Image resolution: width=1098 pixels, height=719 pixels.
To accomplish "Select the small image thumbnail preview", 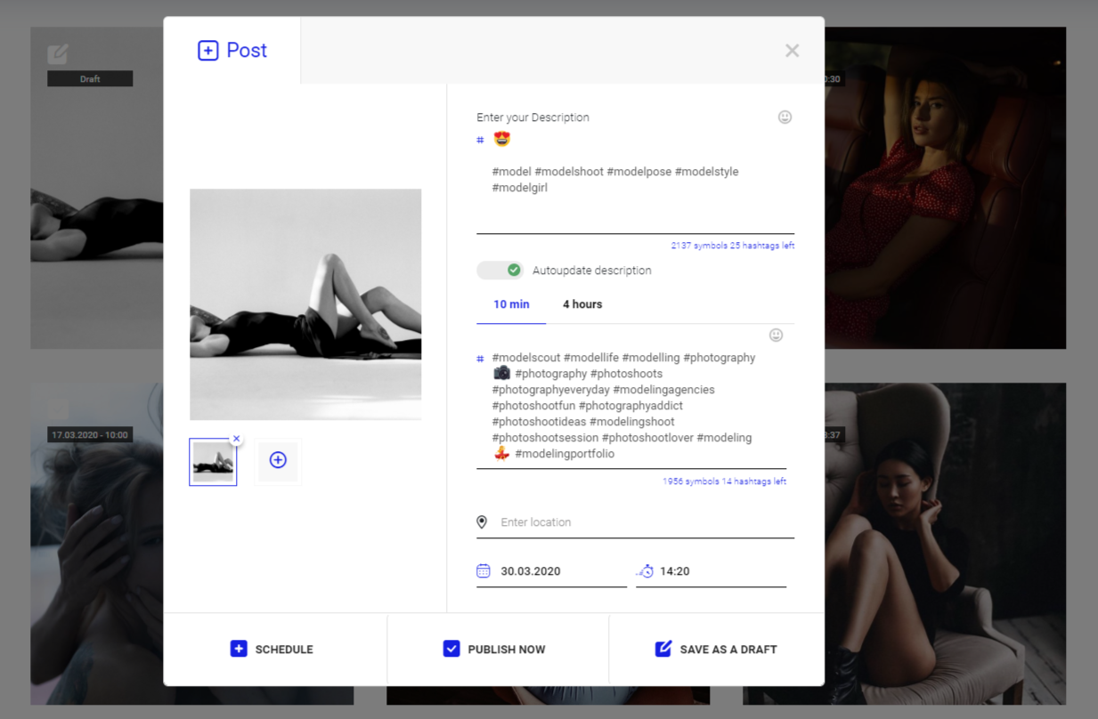I will coord(213,462).
